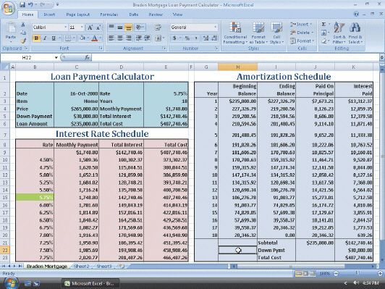Screen dimensions: 385x289
Task: Toggle Align Text Right
Action: tap(128, 38)
